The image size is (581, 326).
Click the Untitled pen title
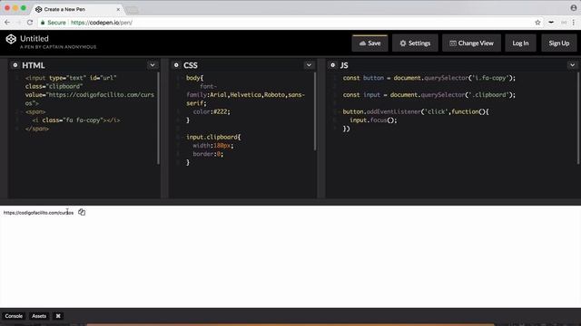pos(34,38)
